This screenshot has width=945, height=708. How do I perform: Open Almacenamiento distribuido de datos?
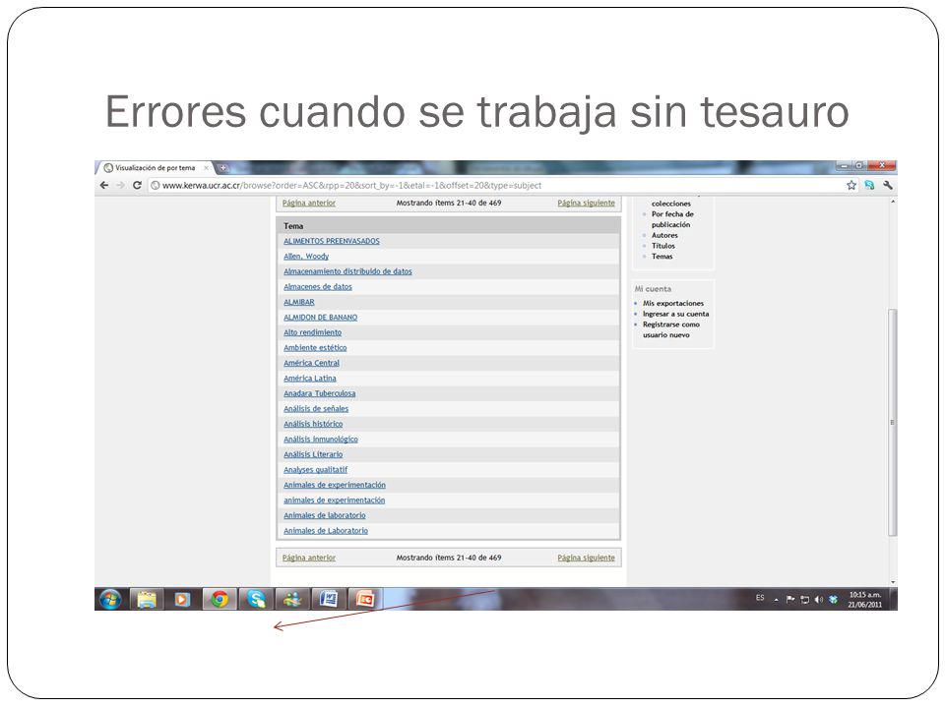[x=347, y=271]
